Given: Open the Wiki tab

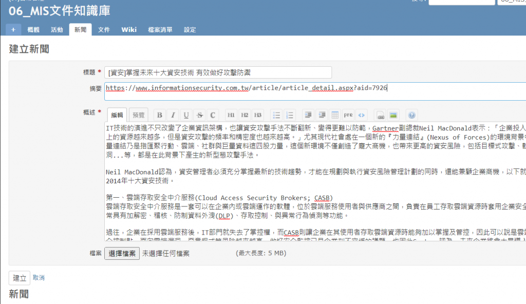Looking at the screenshot, I should pos(129,30).
